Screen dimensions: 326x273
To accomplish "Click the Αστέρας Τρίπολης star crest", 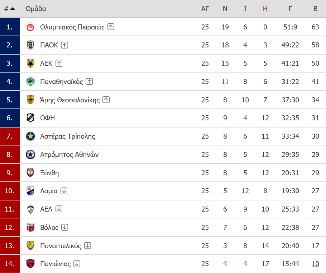I will [30, 136].
